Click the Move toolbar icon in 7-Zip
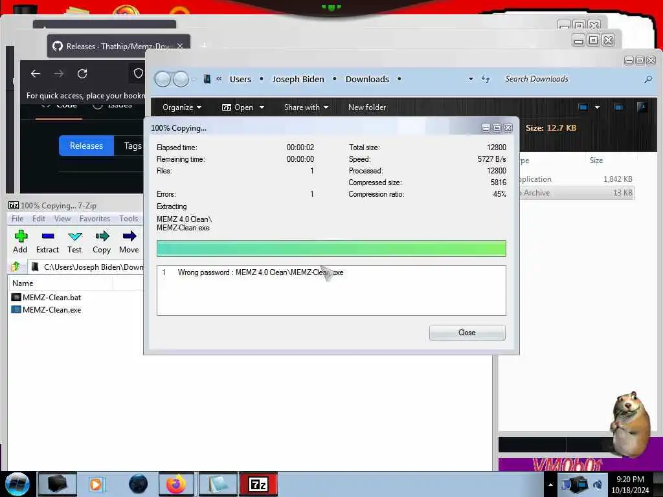 (x=129, y=242)
